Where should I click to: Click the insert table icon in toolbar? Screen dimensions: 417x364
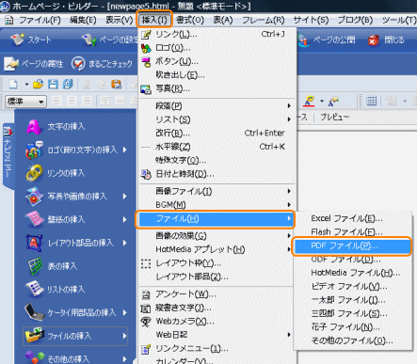(x=371, y=101)
